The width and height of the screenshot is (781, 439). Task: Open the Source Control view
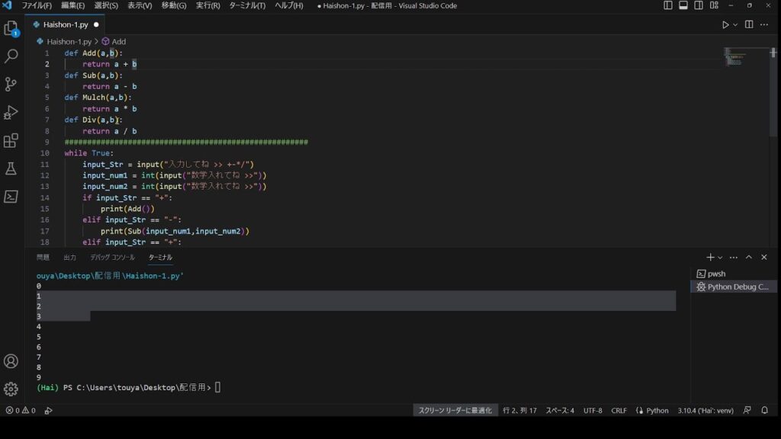click(11, 85)
